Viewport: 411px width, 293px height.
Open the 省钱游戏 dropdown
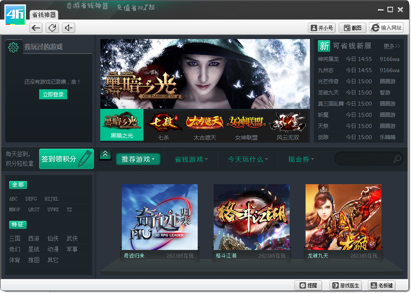point(191,159)
